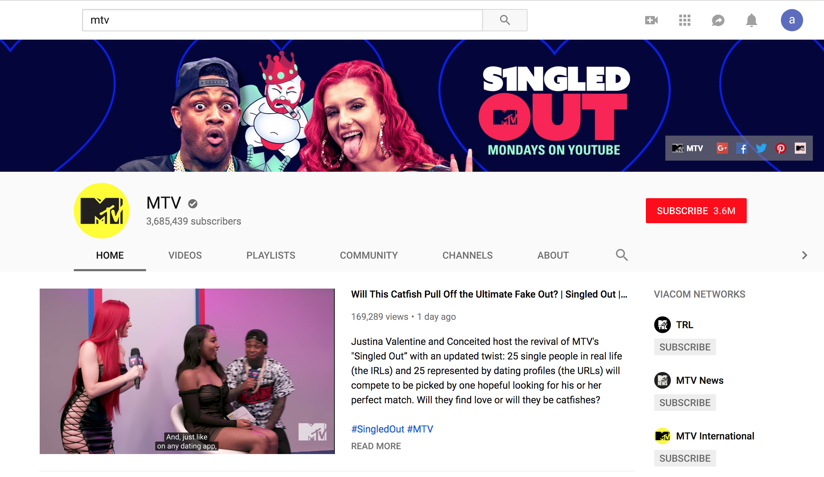Select the HOME tab
The width and height of the screenshot is (824, 477).
[x=110, y=256]
